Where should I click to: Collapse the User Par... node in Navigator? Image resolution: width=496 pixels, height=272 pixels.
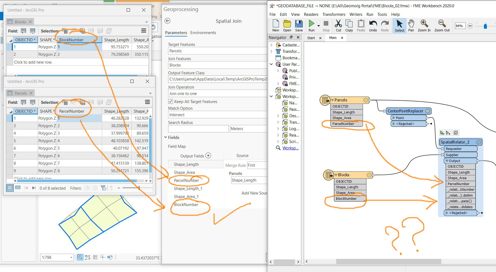[x=271, y=64]
